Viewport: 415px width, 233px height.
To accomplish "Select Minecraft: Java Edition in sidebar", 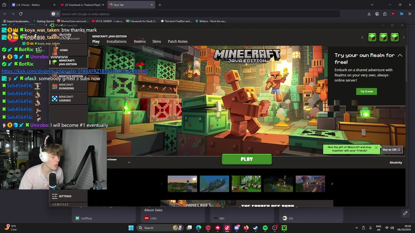I will pos(68,62).
